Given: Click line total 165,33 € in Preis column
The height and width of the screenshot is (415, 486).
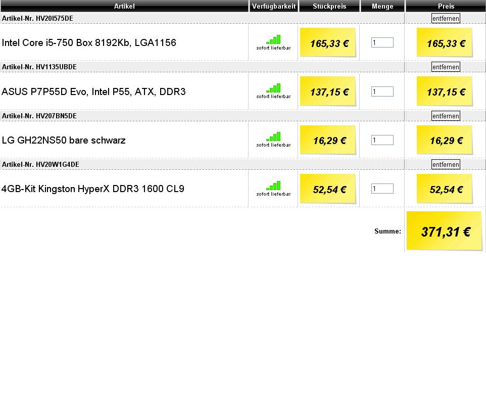Looking at the screenshot, I should click(445, 42).
